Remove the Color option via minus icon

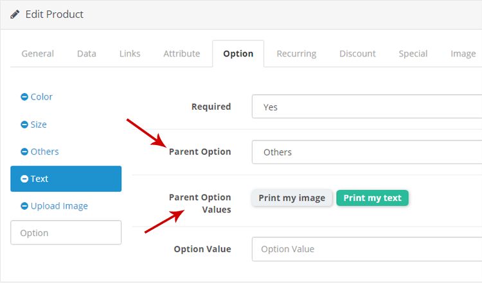pos(24,97)
